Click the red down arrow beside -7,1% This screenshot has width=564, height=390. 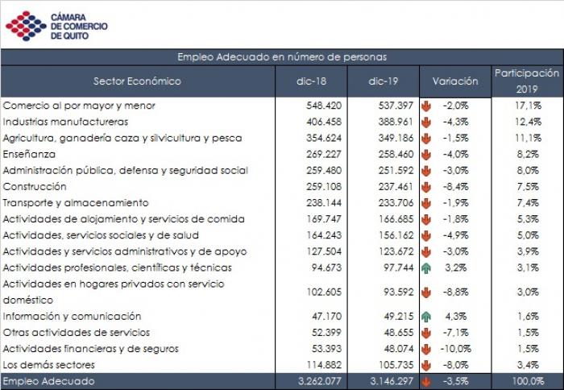coord(426,333)
